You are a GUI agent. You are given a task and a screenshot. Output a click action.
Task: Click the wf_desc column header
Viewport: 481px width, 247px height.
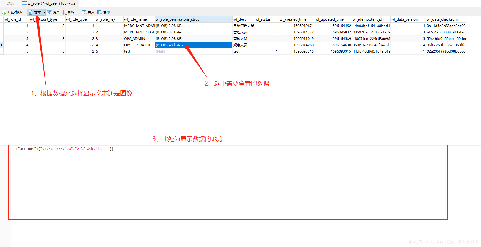pyautogui.click(x=244, y=19)
